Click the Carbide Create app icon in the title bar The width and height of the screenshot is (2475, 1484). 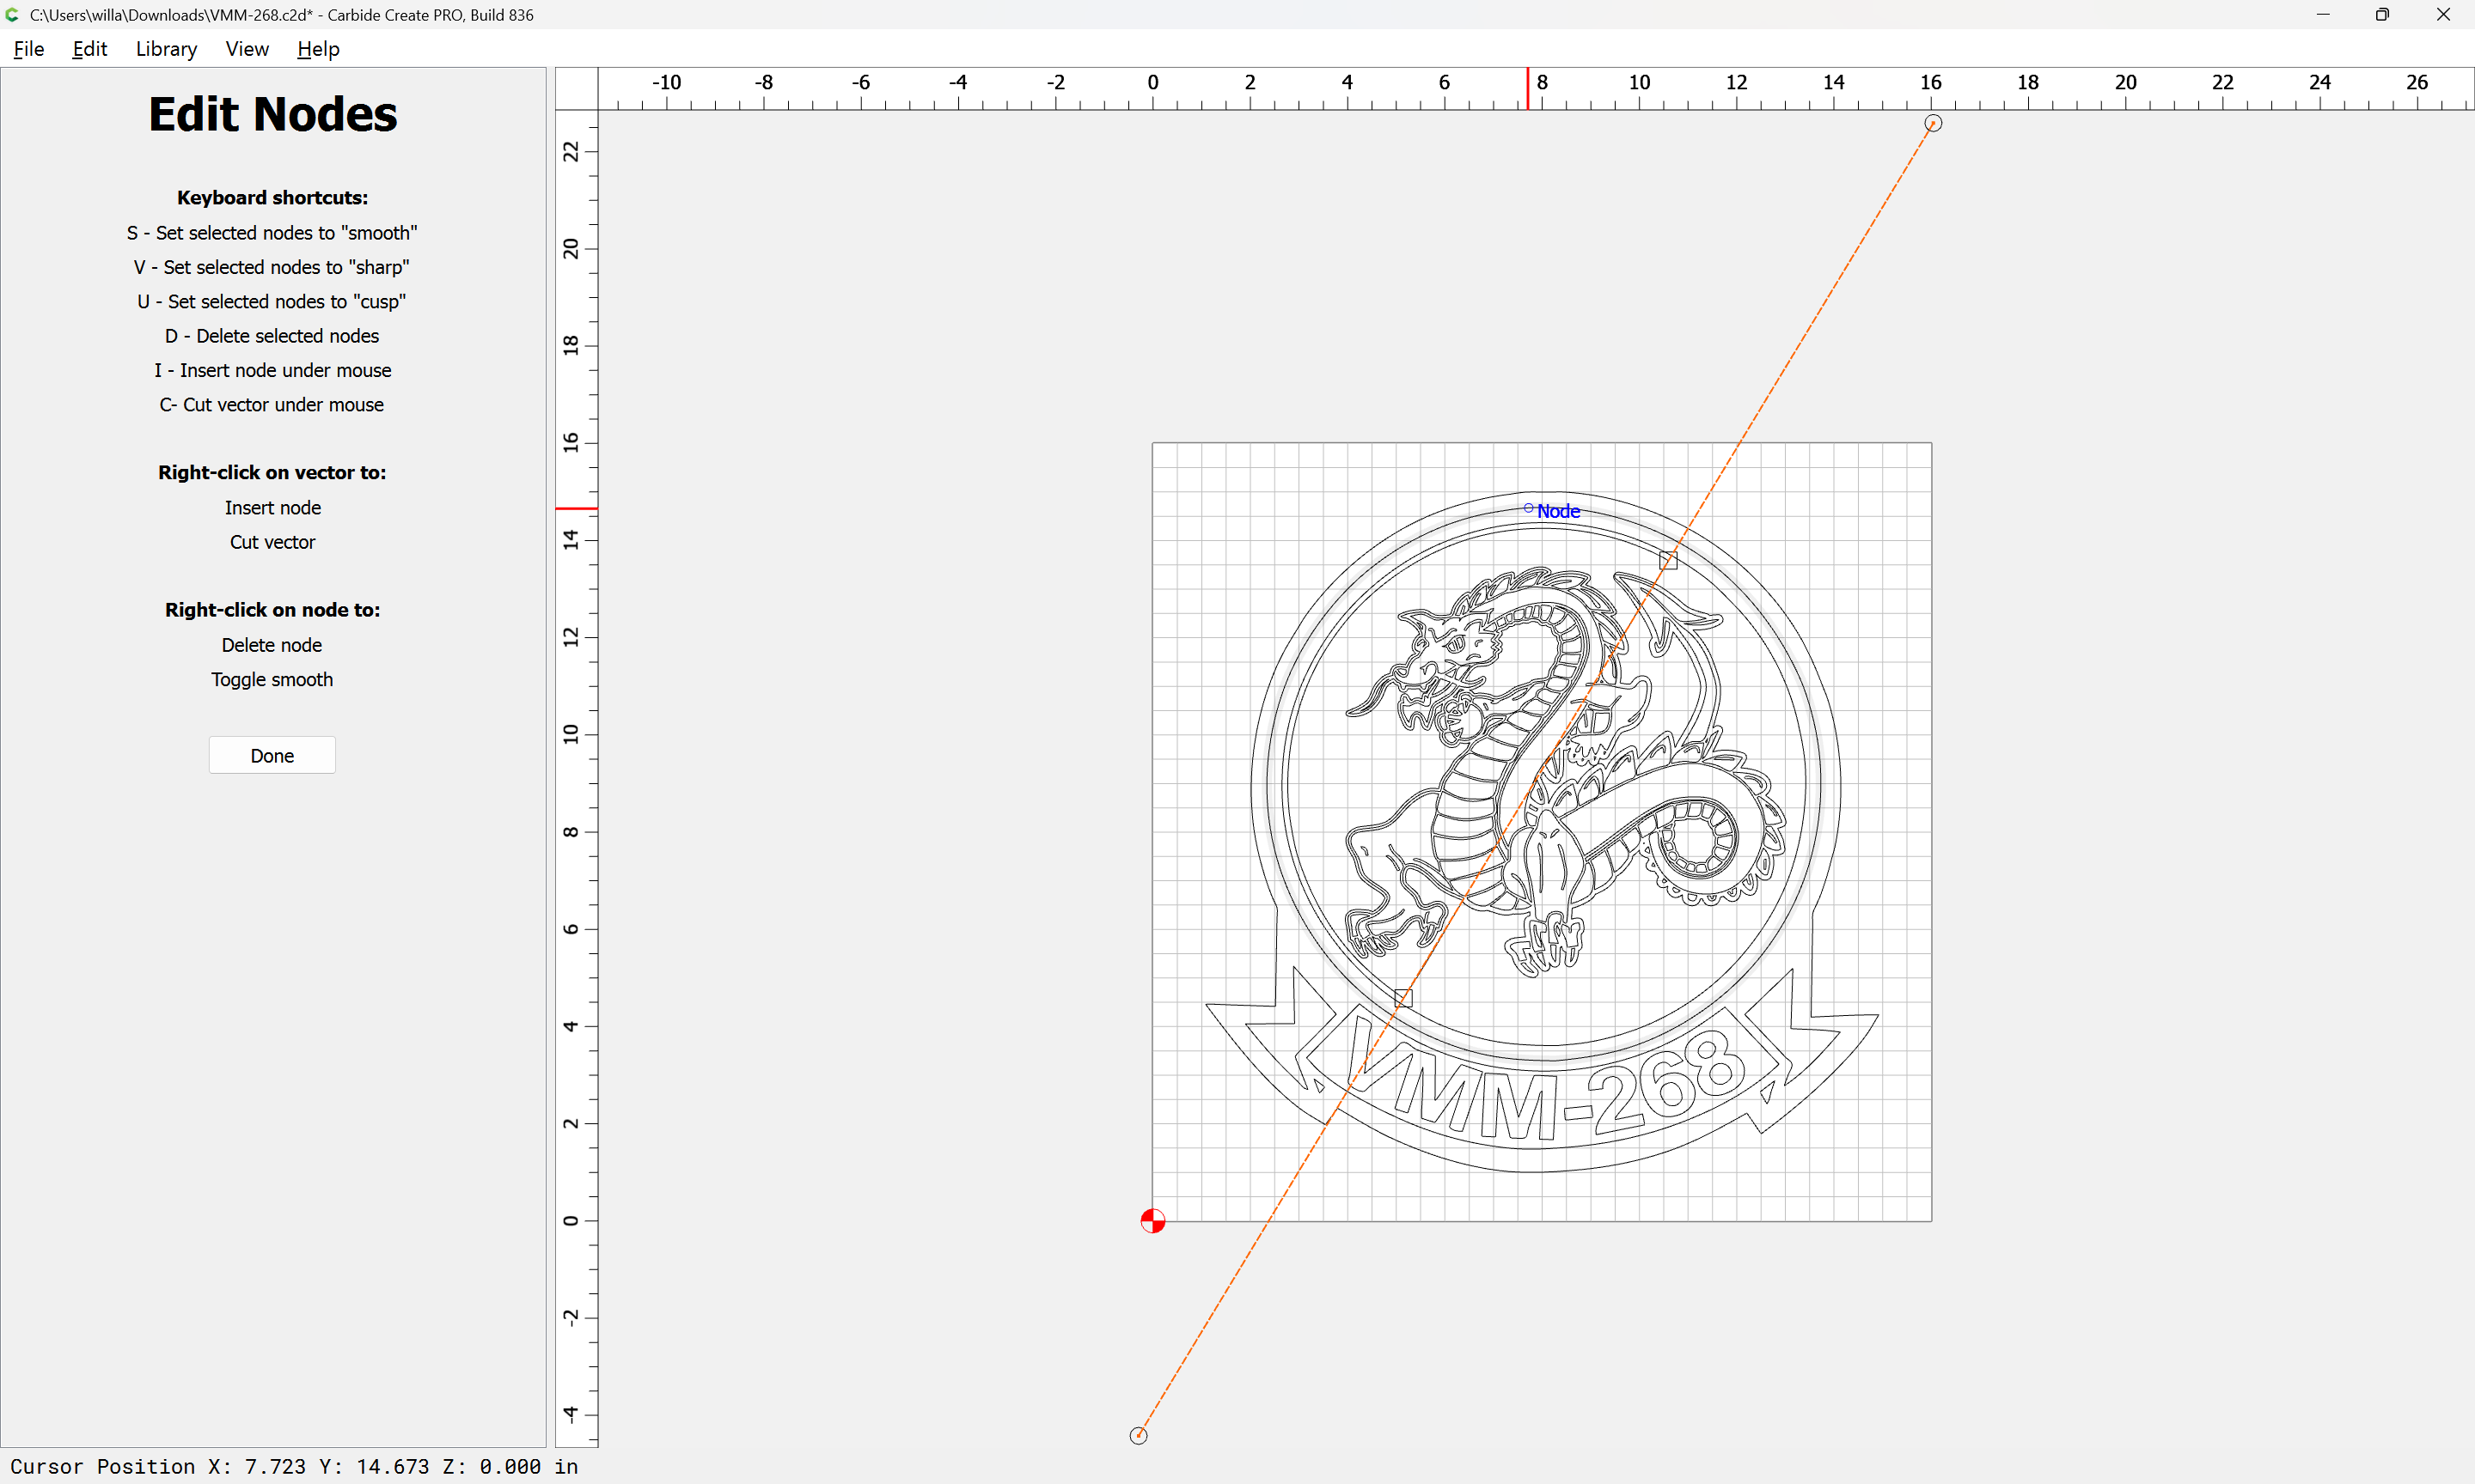coord(13,14)
